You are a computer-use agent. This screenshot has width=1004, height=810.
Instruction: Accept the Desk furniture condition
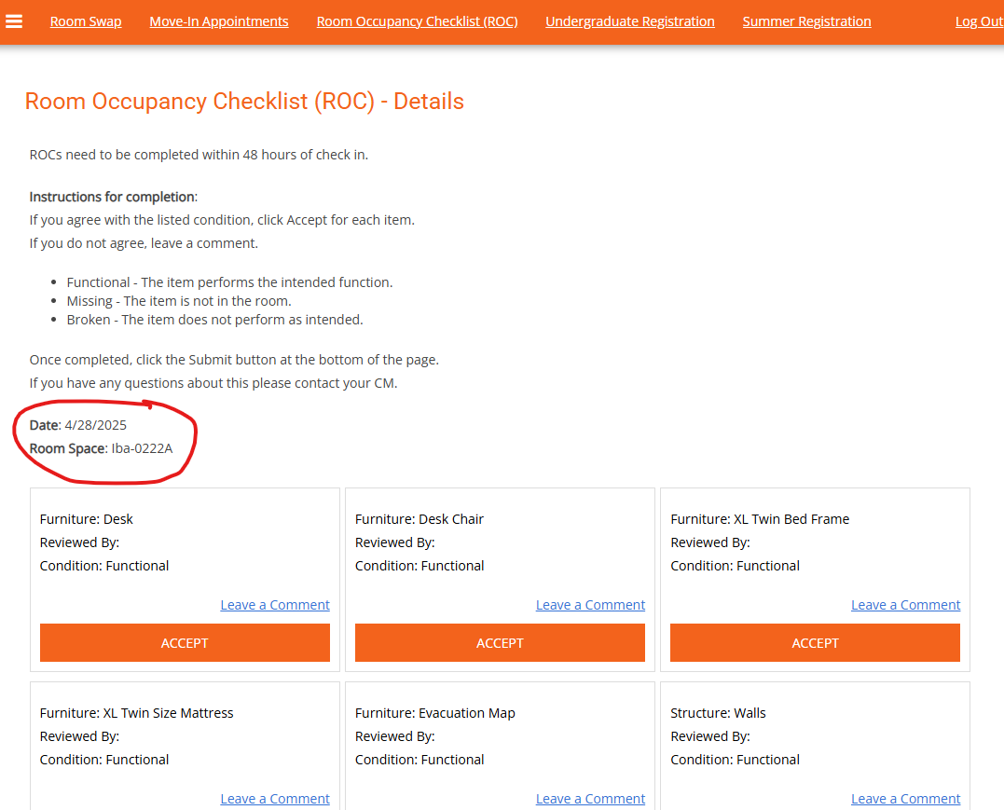pos(185,643)
